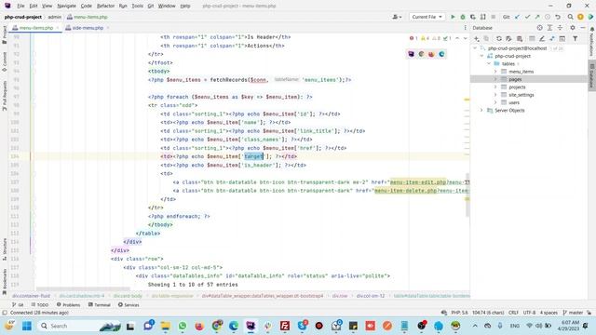The image size is (596, 335).
Task: Filter database objects with funnel icon
Action: (x=576, y=38)
